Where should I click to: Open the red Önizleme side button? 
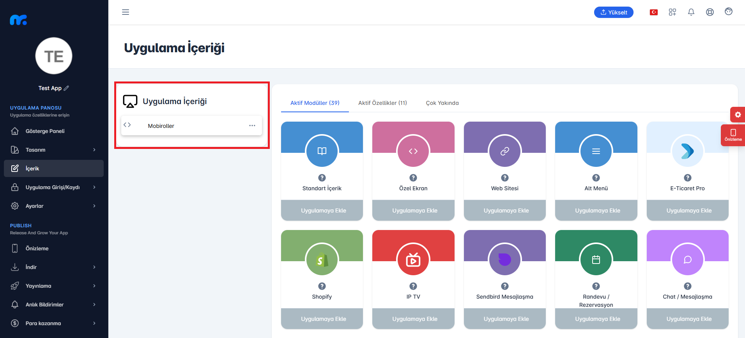point(733,135)
